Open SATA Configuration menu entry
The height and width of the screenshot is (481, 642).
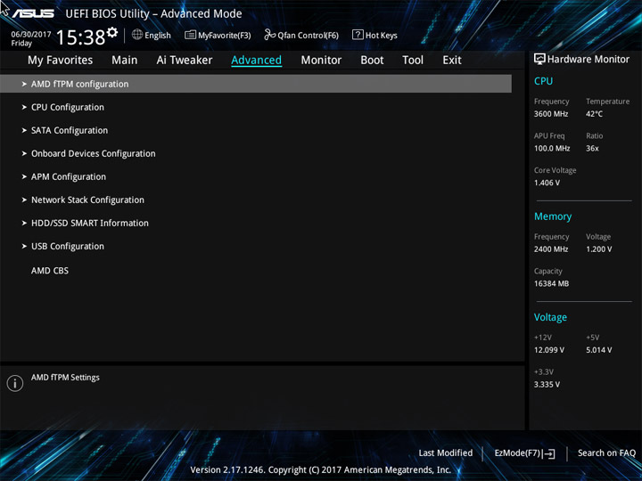(70, 130)
